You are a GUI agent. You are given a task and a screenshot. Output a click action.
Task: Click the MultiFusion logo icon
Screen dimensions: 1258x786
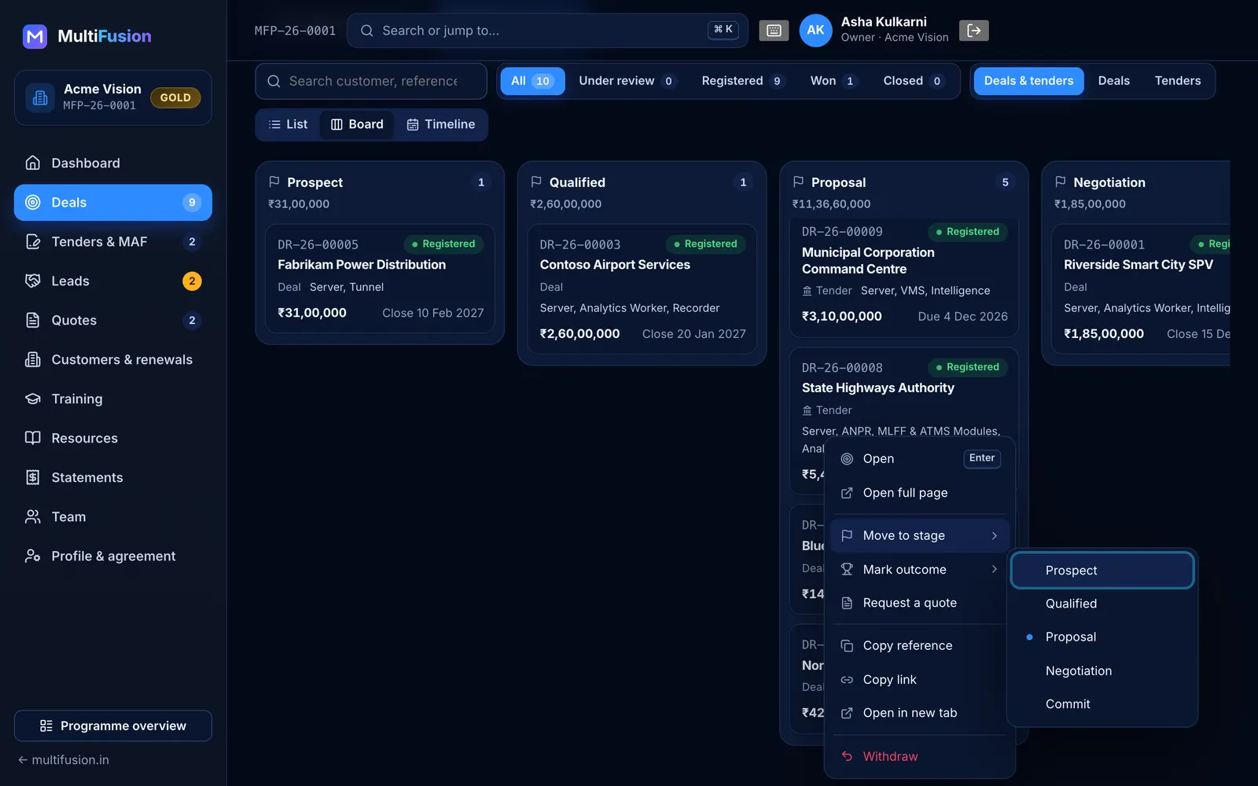[35, 36]
